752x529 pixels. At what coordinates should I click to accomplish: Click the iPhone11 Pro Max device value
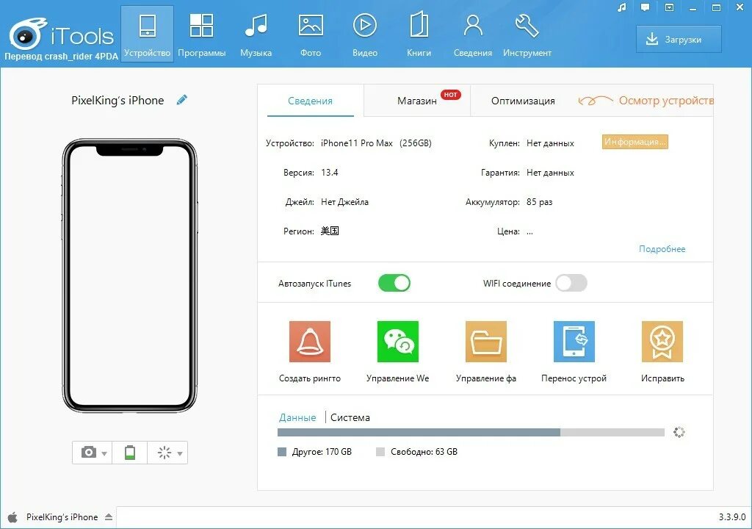pyautogui.click(x=357, y=143)
